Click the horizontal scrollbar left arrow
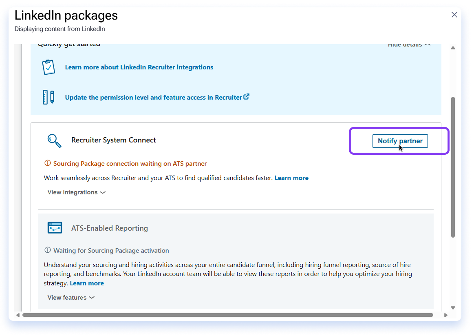The width and height of the screenshot is (474, 336). tap(18, 315)
